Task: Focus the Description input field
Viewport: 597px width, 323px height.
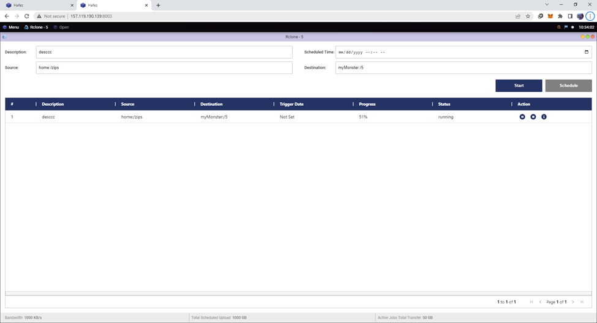Action: click(164, 52)
